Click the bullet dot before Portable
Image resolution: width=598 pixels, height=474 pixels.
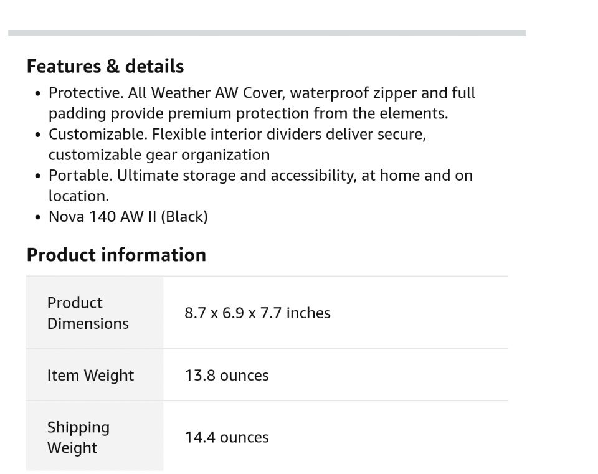[39, 176]
